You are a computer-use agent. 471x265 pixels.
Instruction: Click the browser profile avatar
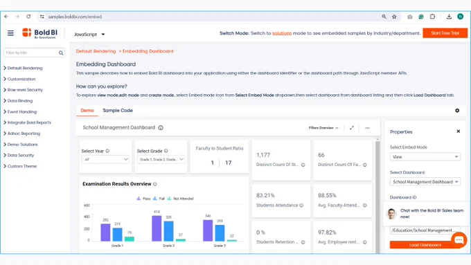460,17
